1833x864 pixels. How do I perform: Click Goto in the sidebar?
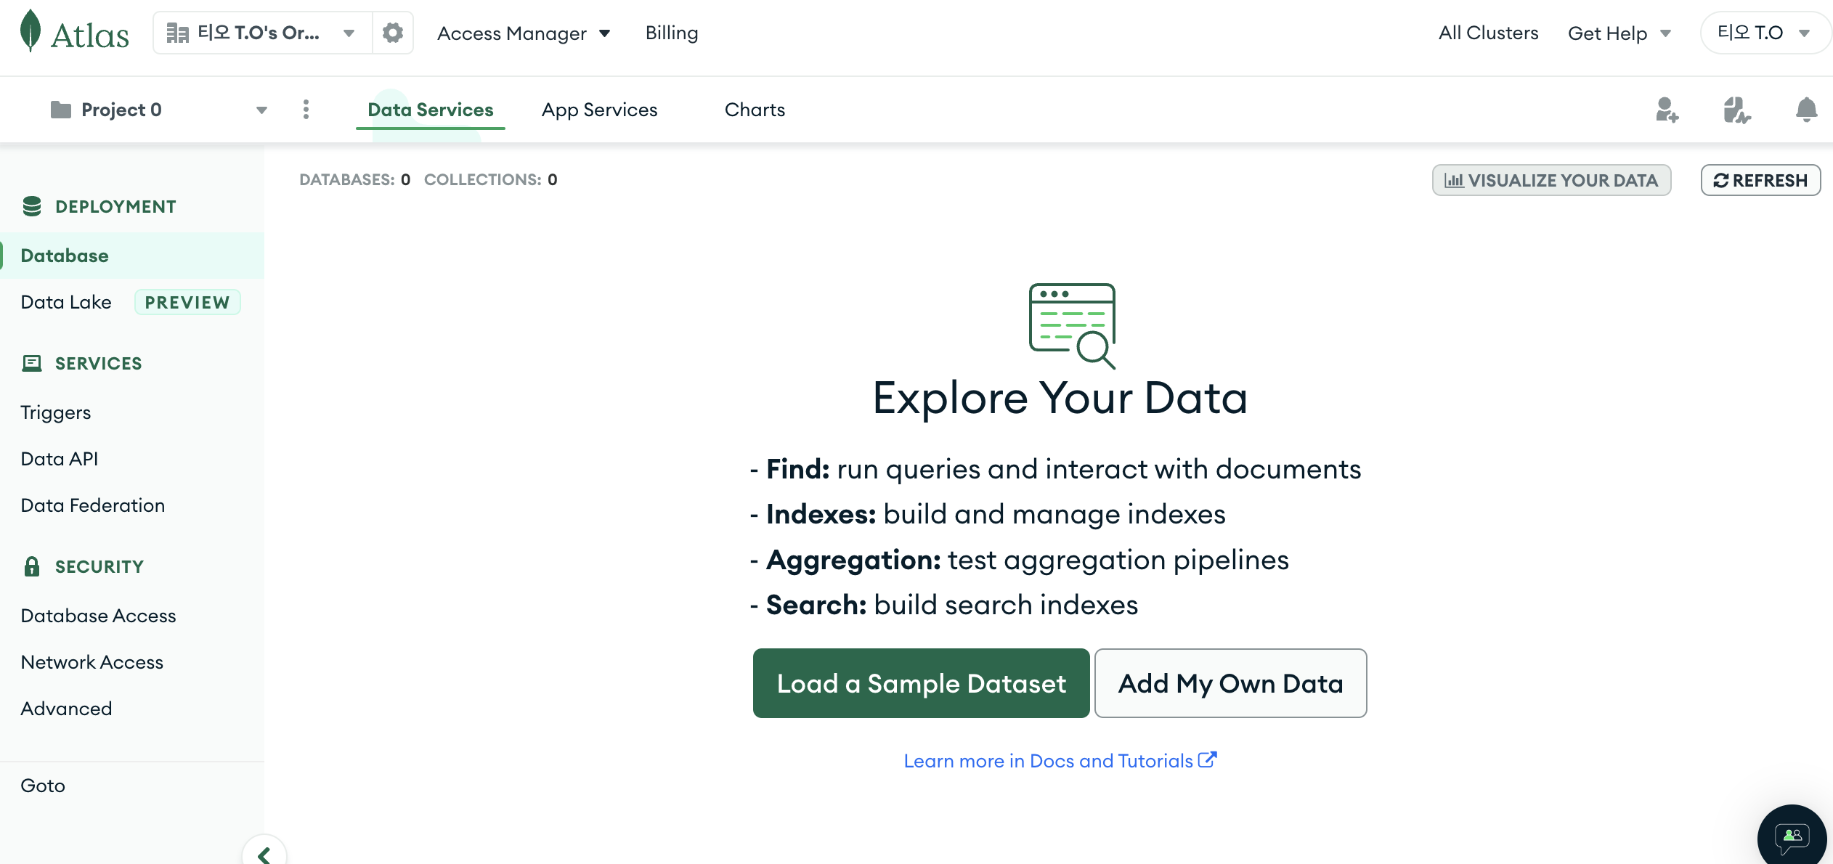click(x=43, y=786)
